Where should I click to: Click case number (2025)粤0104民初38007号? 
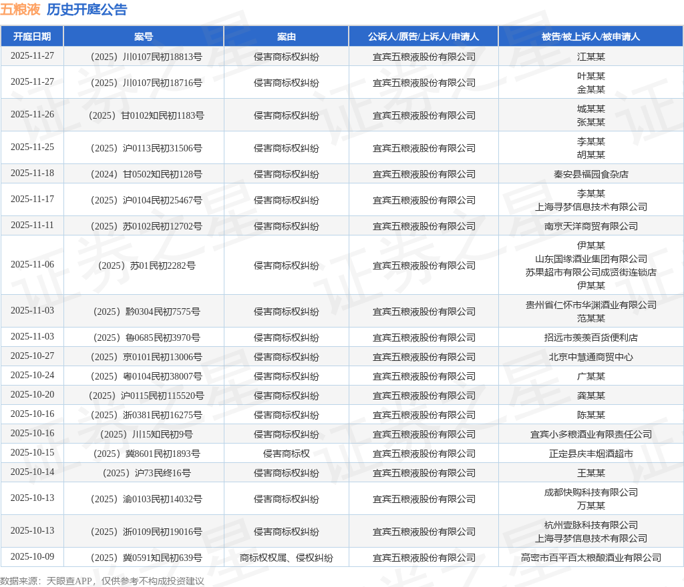[146, 376]
